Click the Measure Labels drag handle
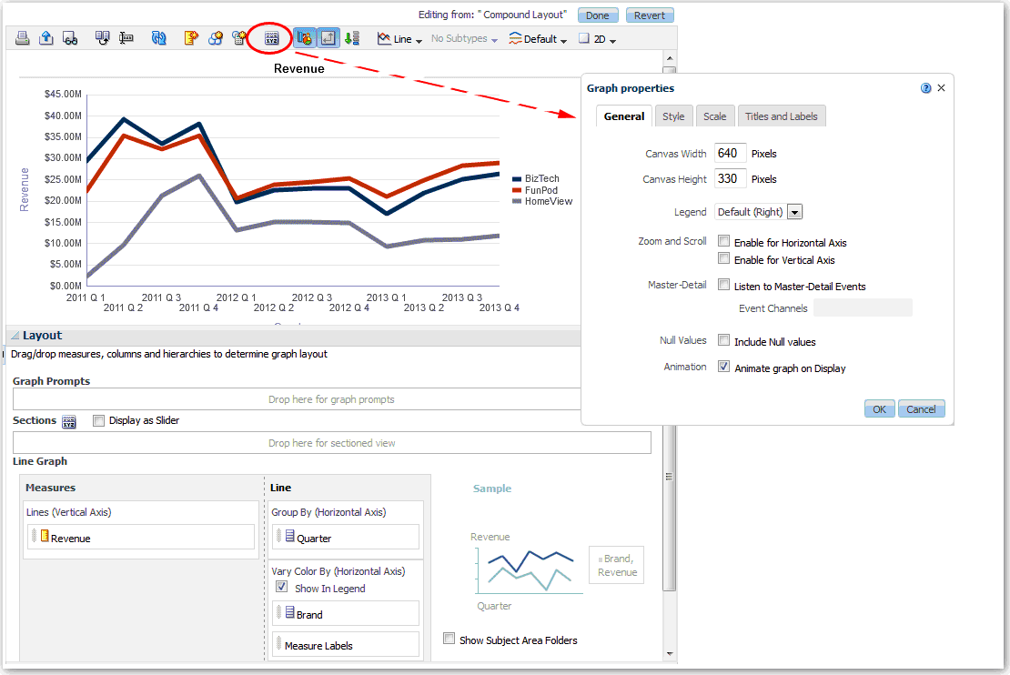Image resolution: width=1010 pixels, height=675 pixels. [279, 643]
